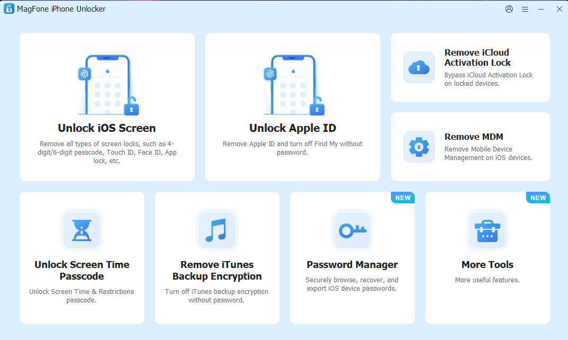
Task: Click "More useful features." text
Action: pos(487,280)
